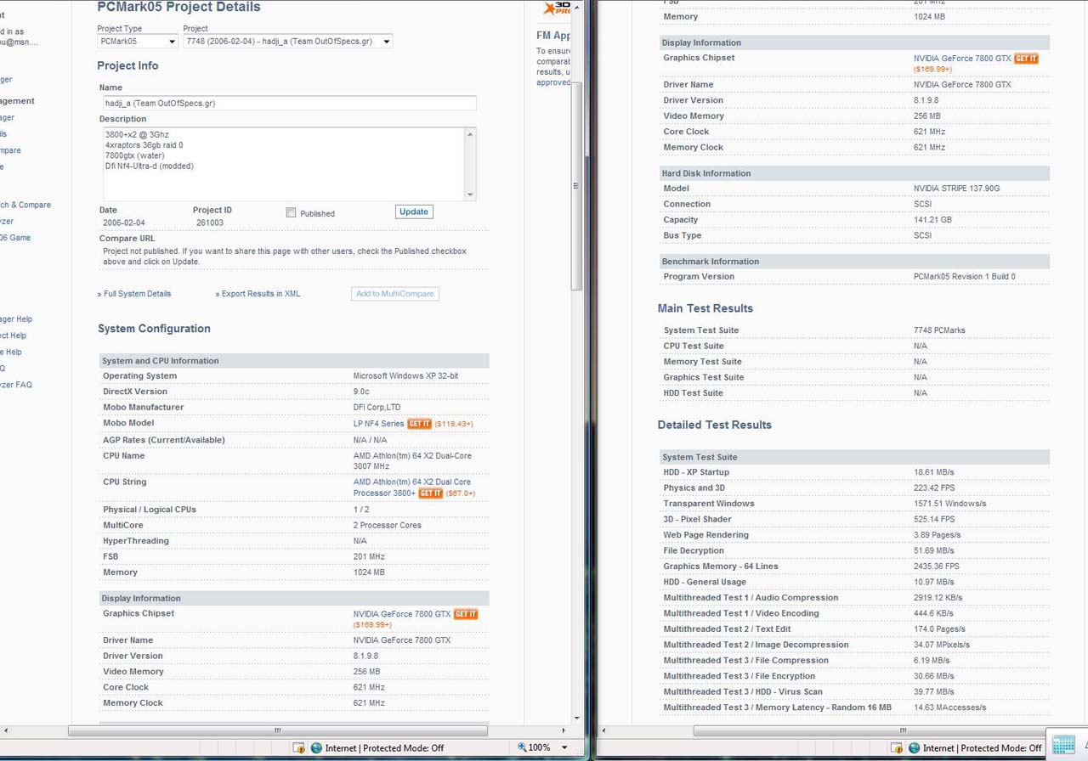Click the globe Internet zone icon in left window
Viewport: 1088px width, 761px height.
click(x=316, y=747)
